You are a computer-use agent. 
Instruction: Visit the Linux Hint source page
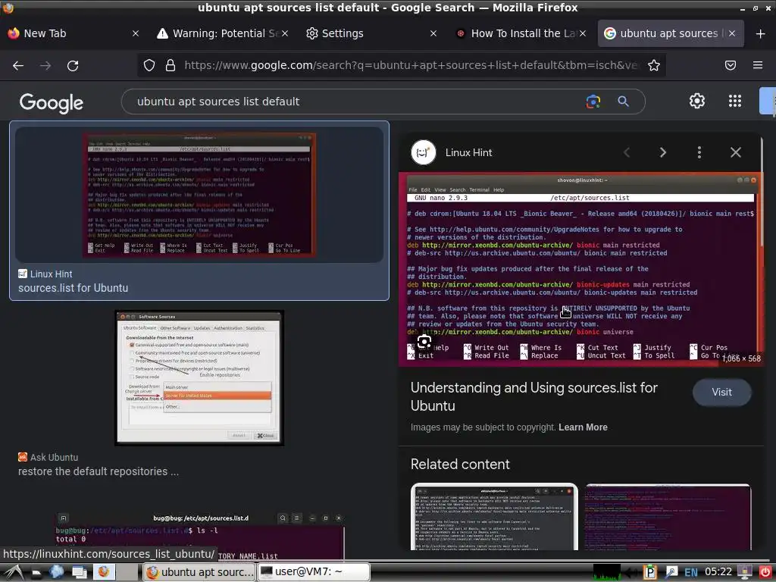(x=721, y=392)
